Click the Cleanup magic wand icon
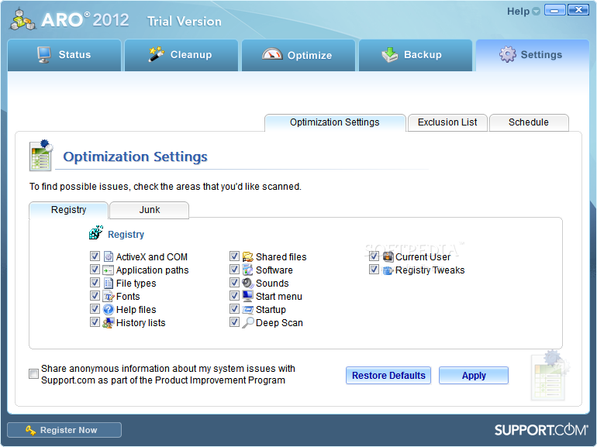The image size is (597, 447). 156,54
